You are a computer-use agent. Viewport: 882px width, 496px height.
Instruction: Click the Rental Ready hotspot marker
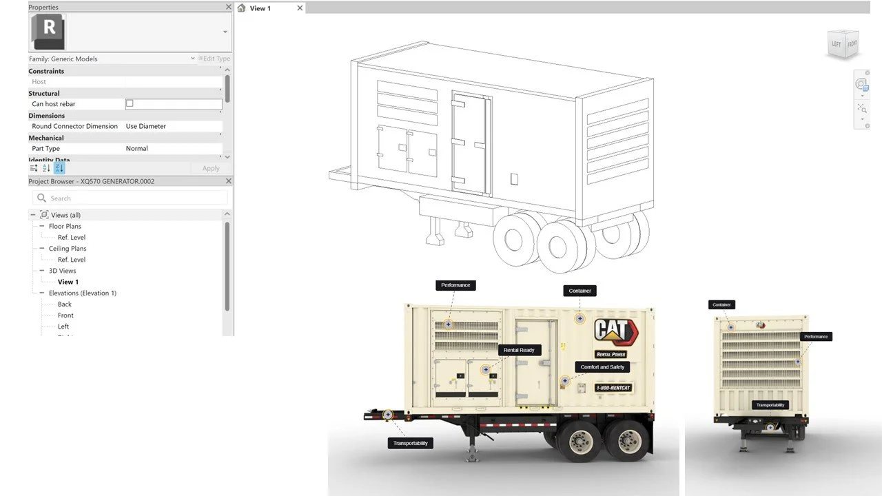pos(486,370)
